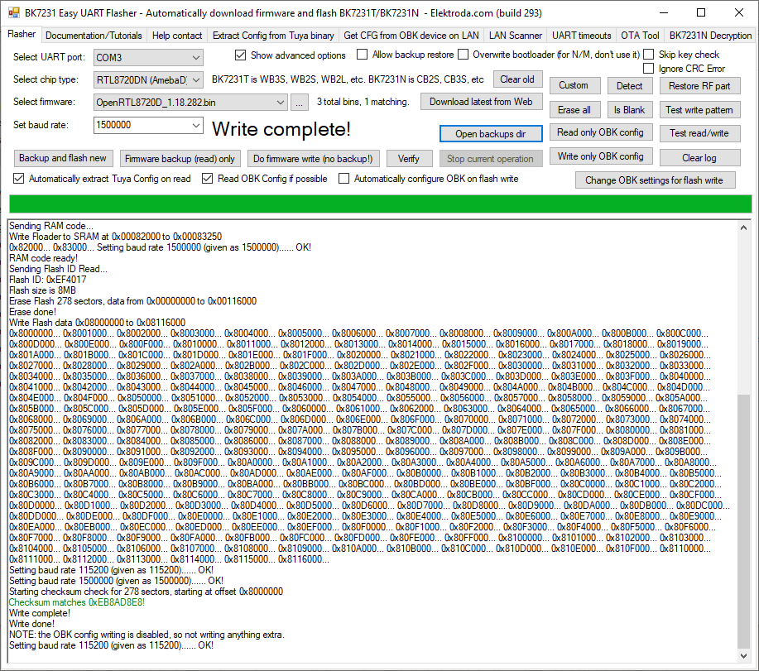Image resolution: width=759 pixels, height=671 pixels.
Task: Click Read only OBK config
Action: [600, 132]
